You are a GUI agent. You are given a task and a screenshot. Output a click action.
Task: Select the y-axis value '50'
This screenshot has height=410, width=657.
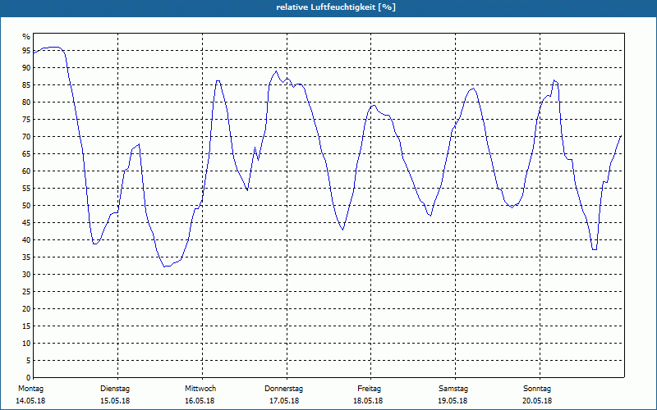[26, 206]
